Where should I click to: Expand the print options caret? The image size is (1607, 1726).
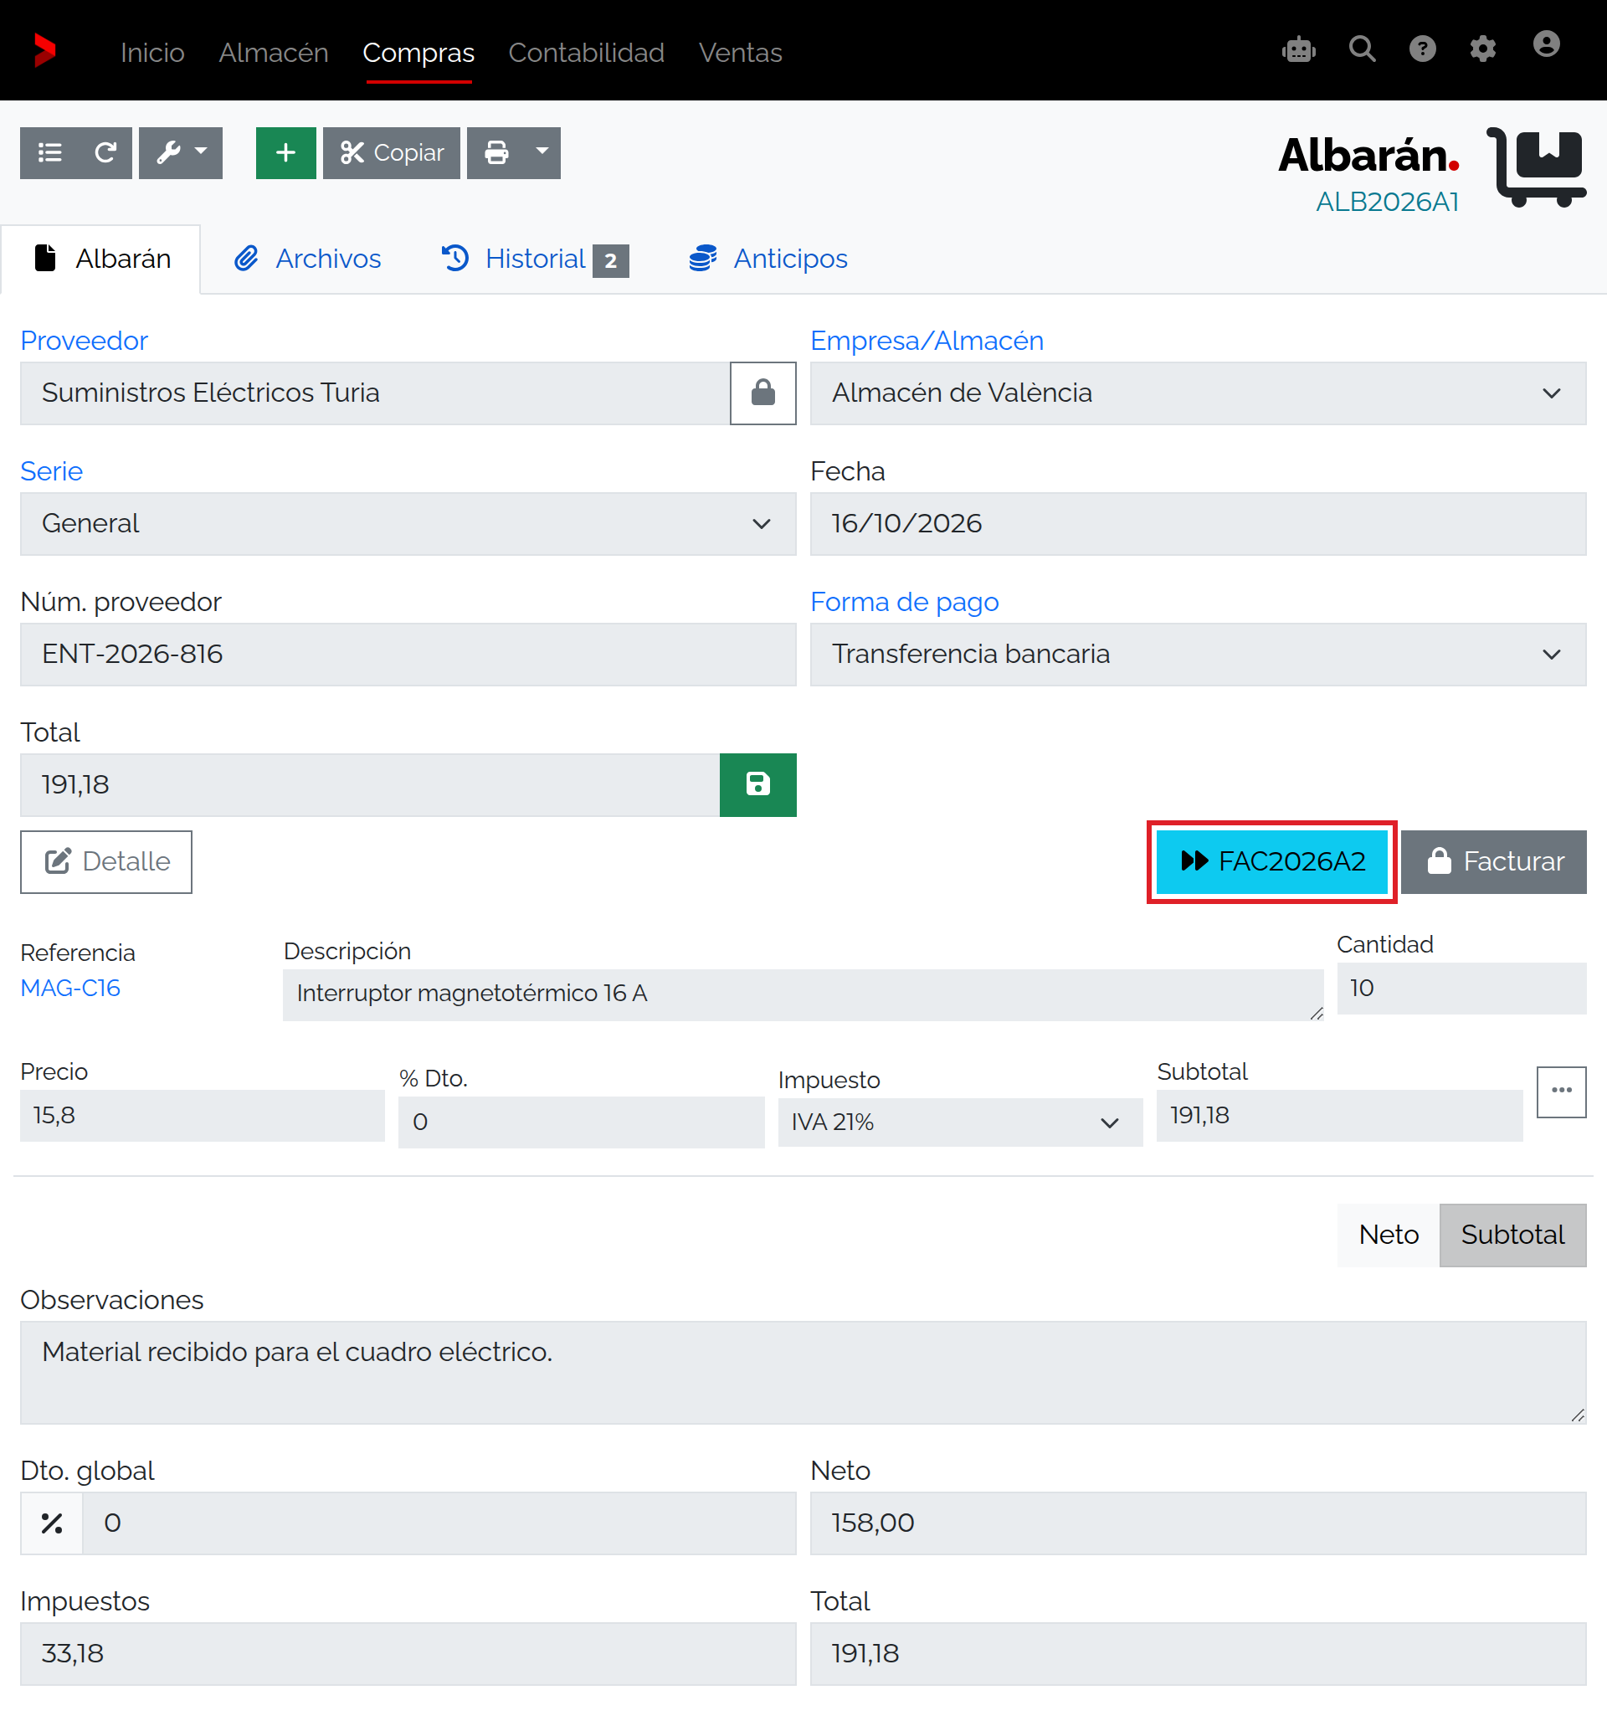coord(542,153)
